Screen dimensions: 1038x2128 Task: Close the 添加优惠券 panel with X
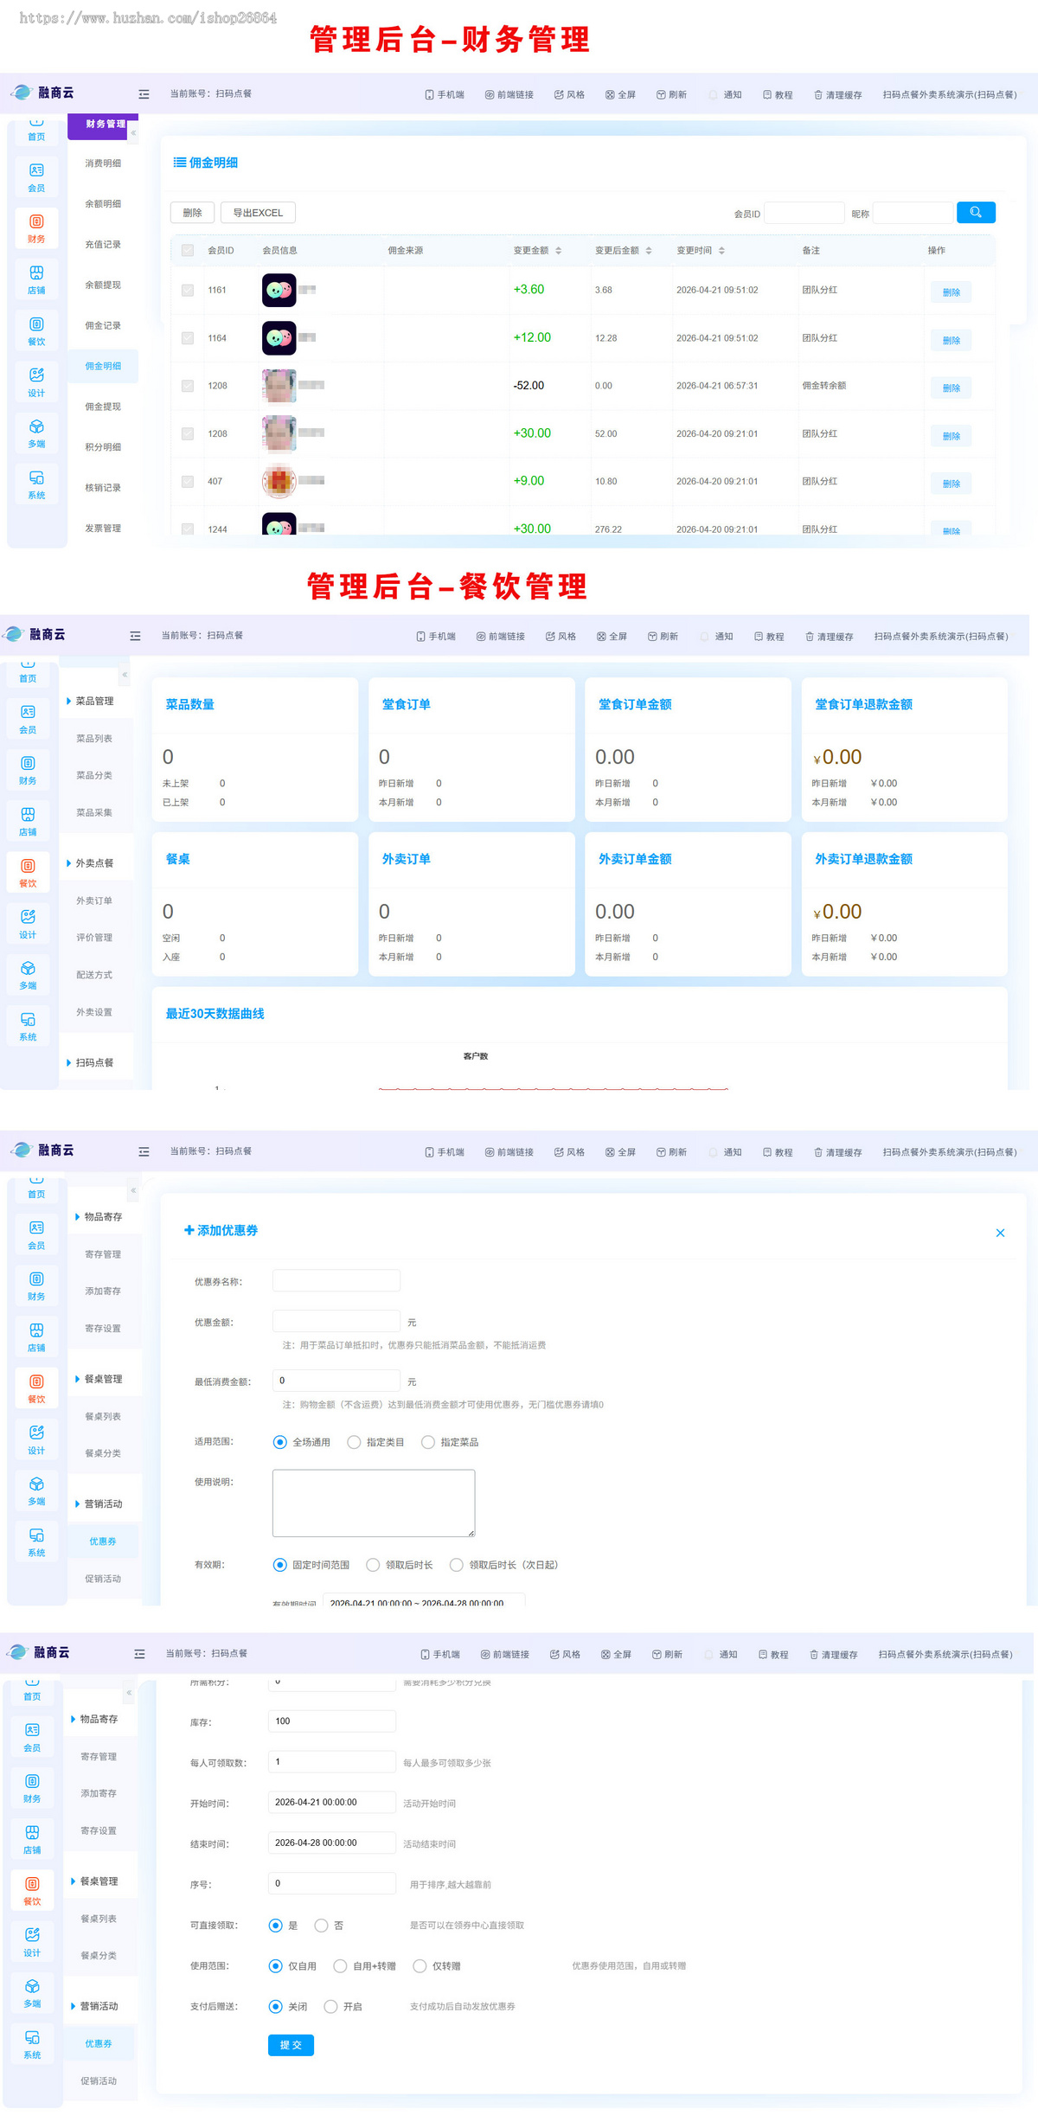(x=1000, y=1233)
